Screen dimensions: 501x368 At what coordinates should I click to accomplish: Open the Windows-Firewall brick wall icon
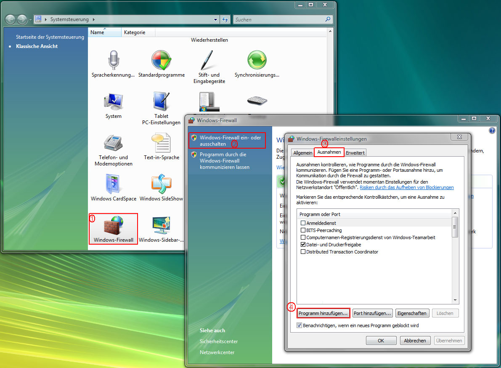click(114, 229)
